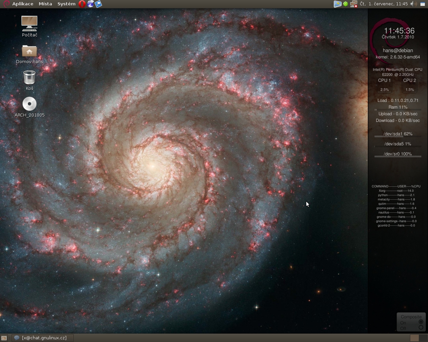Open the Koš trash icon
428x342 pixels.
tap(29, 77)
